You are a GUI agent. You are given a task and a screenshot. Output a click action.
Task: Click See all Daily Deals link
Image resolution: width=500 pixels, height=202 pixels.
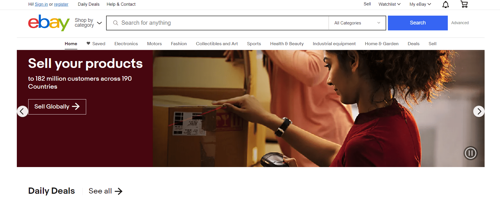[x=106, y=191]
